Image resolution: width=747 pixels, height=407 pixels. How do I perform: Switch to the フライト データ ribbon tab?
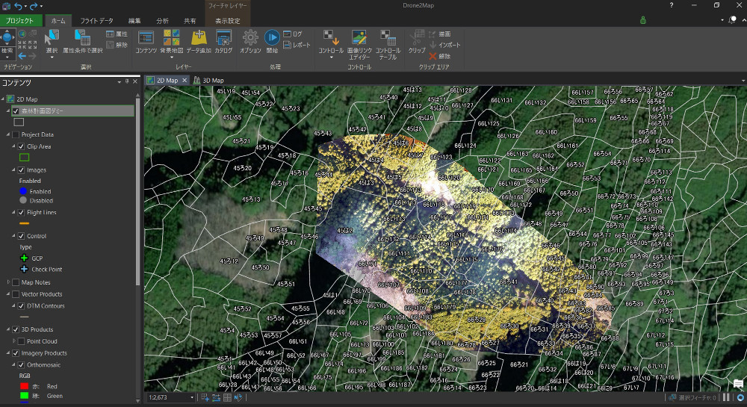97,21
